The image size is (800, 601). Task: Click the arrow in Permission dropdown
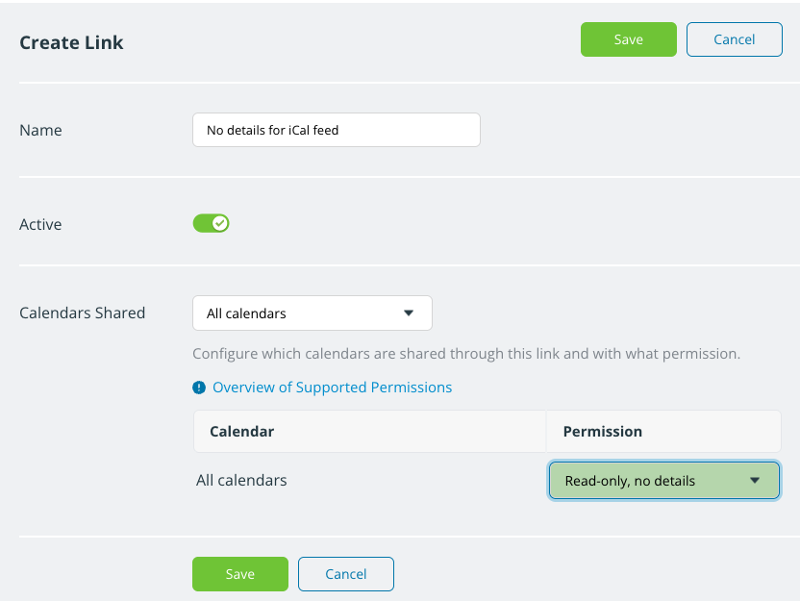[755, 481]
